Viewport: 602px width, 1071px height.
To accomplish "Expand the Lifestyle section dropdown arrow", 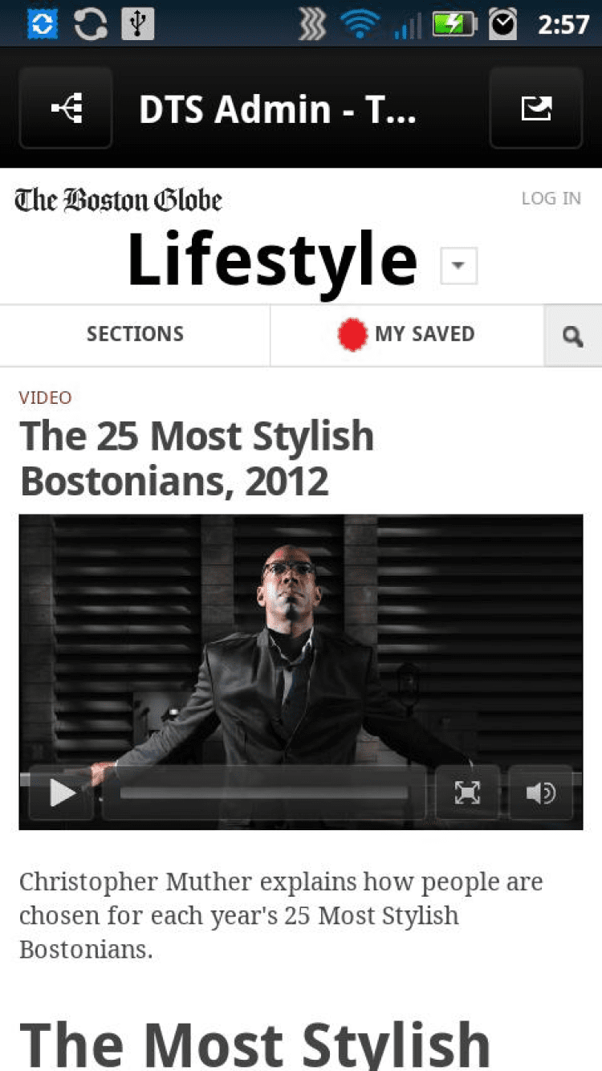I will pyautogui.click(x=459, y=266).
